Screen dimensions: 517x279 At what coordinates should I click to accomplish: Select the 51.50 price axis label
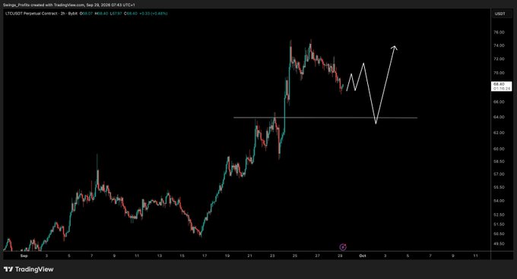pos(499,224)
